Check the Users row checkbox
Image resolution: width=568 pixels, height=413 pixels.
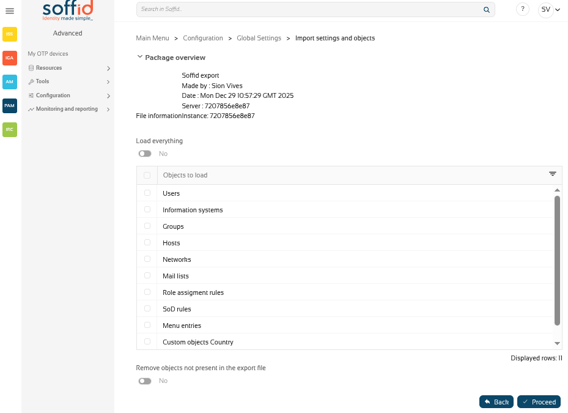pos(147,193)
